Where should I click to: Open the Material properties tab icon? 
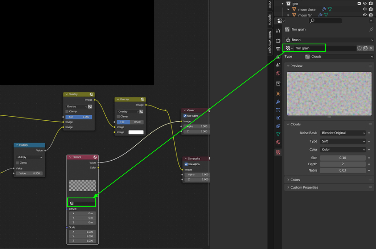278,142
